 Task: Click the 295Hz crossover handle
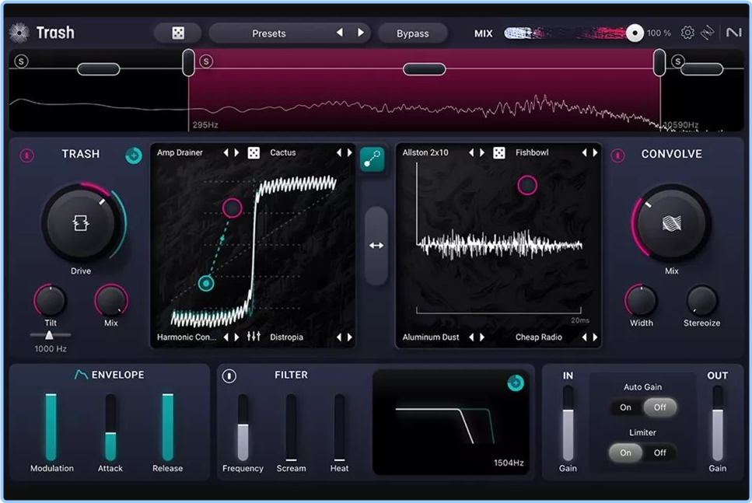(188, 62)
